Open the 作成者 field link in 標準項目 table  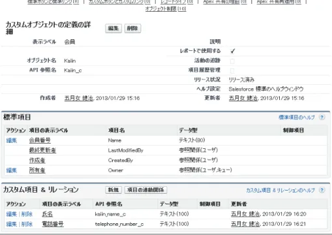tap(37, 161)
